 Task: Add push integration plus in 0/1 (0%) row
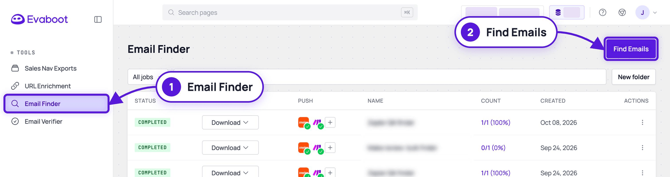330,148
